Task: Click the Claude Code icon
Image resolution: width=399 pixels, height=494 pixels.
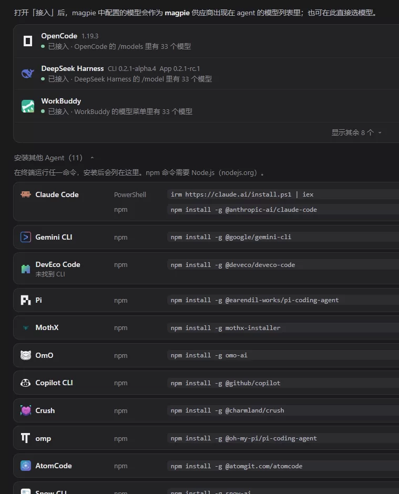Action: click(26, 194)
